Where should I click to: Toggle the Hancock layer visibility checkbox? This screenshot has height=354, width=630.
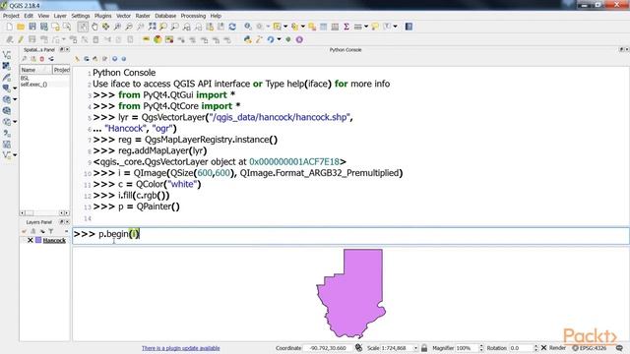[x=31, y=240]
